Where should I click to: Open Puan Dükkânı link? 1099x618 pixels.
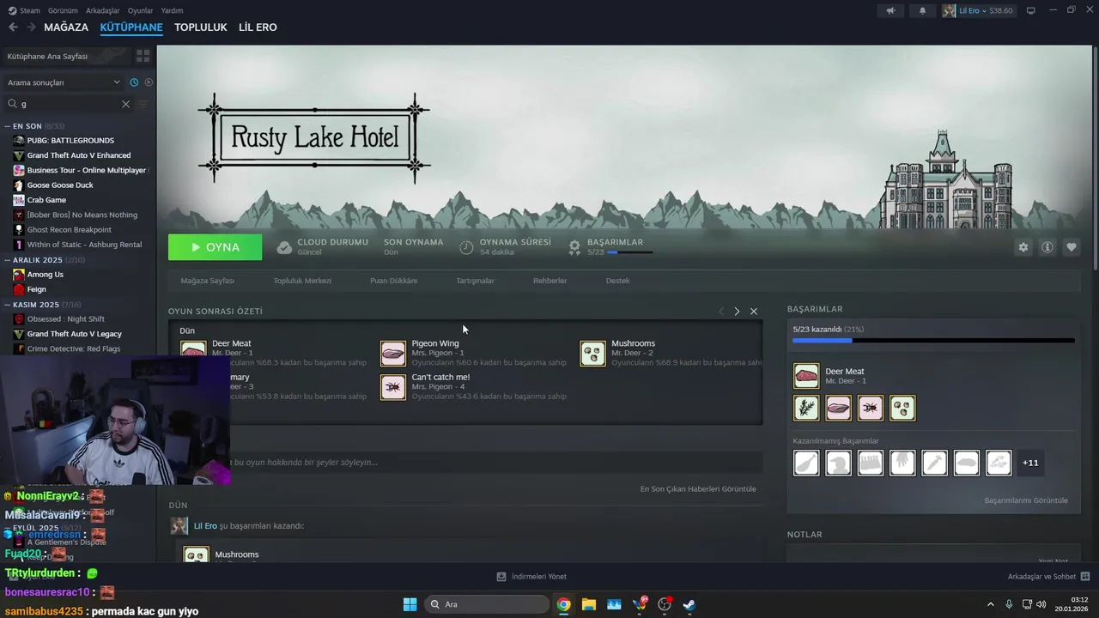(x=393, y=281)
